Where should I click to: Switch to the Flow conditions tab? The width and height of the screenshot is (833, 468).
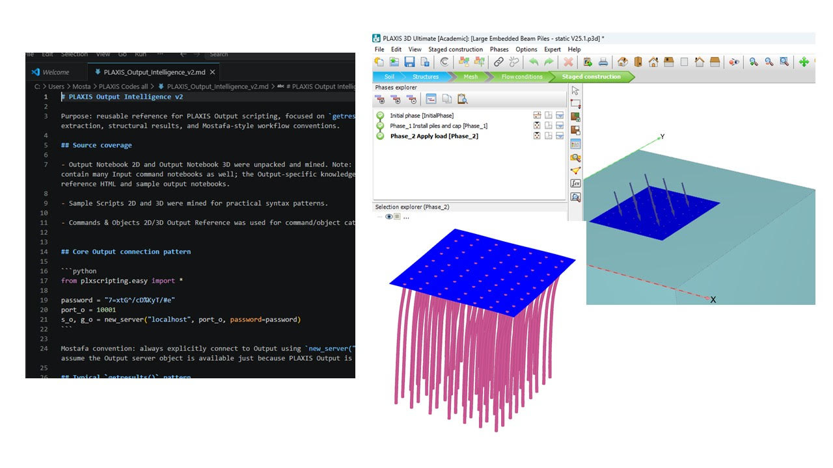tap(522, 77)
